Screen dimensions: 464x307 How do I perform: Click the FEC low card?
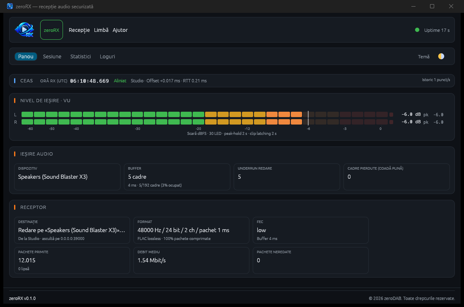[x=310, y=230]
